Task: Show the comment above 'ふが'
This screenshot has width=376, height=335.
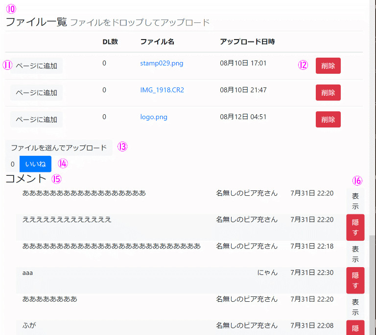Action: [x=355, y=307]
